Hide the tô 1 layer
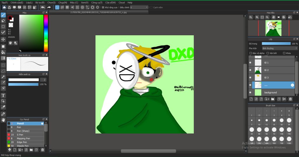 [250, 63]
